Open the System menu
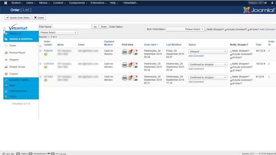 17,3
